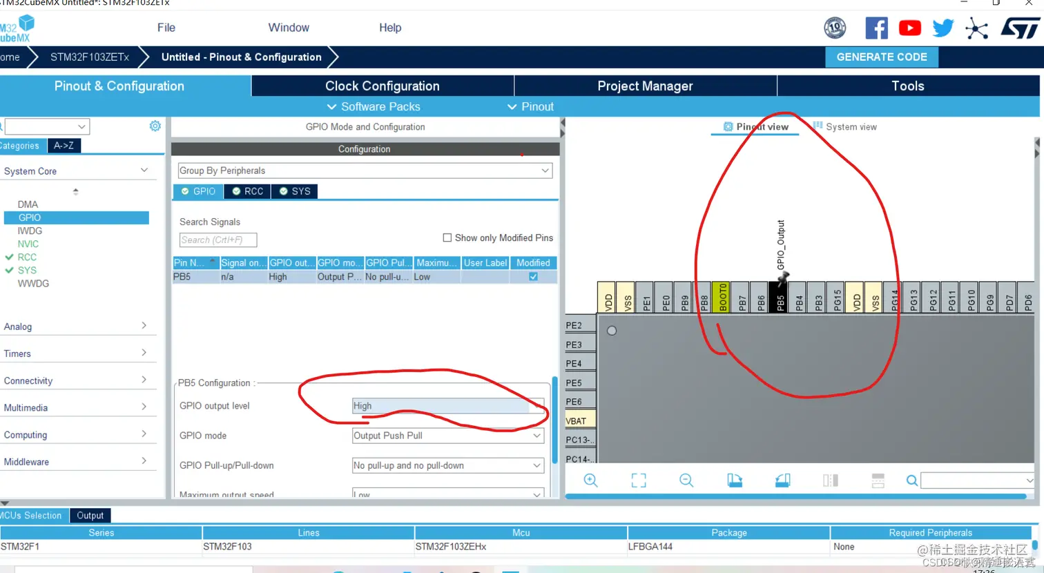Open the File menu
This screenshot has width=1044, height=573.
pos(166,28)
